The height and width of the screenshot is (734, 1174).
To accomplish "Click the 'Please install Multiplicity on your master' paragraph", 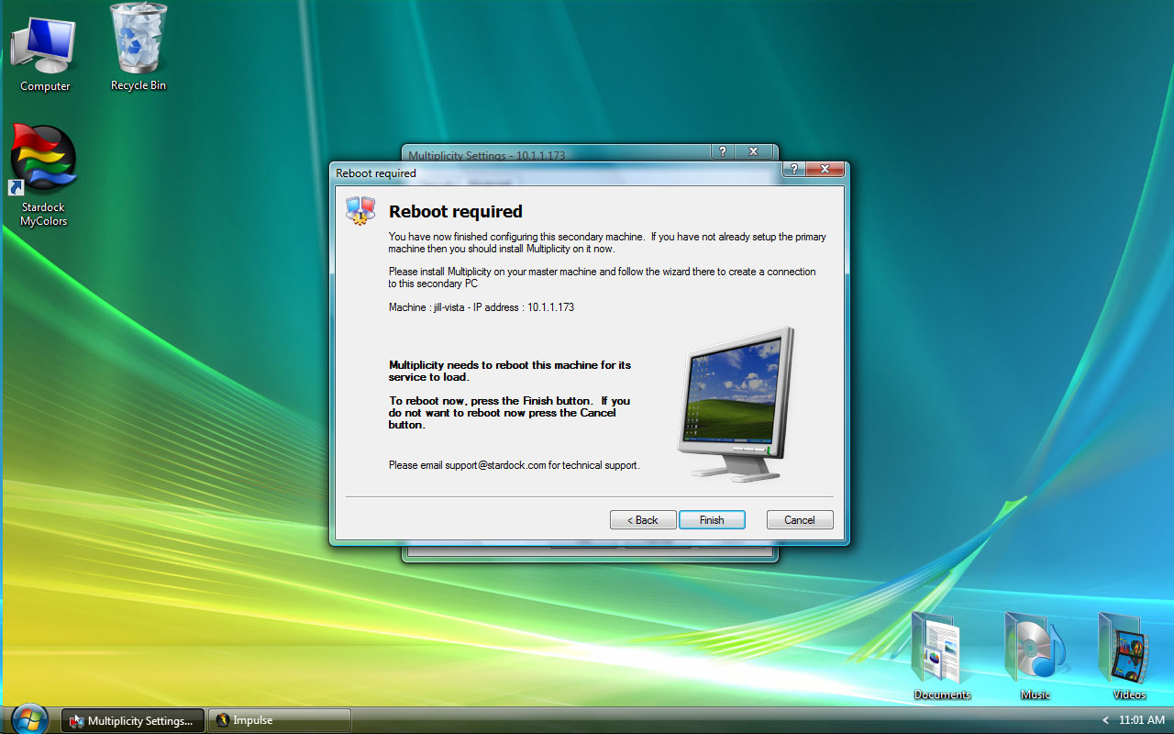I will point(603,278).
